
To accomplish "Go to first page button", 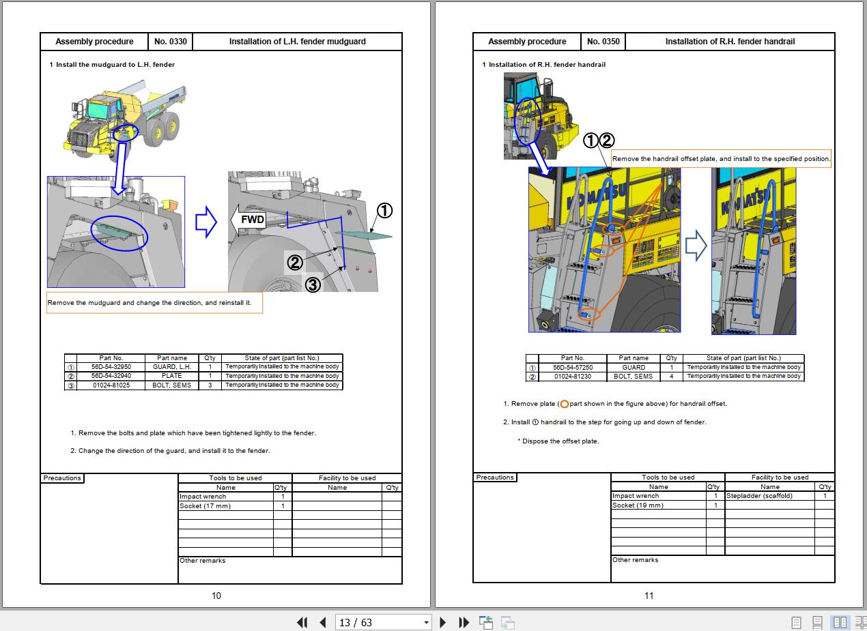I will 302,622.
